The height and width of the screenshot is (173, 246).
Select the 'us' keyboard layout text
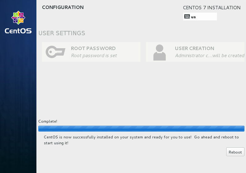(x=194, y=17)
